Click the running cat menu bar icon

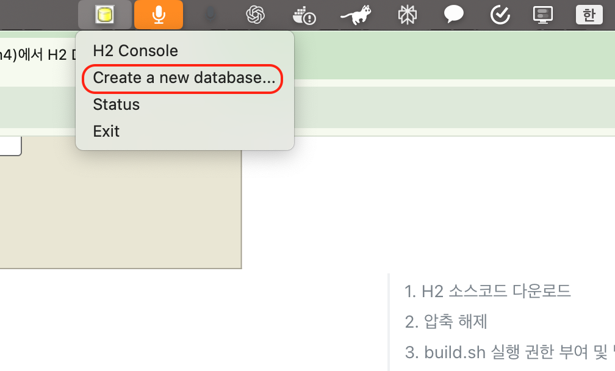click(x=356, y=15)
